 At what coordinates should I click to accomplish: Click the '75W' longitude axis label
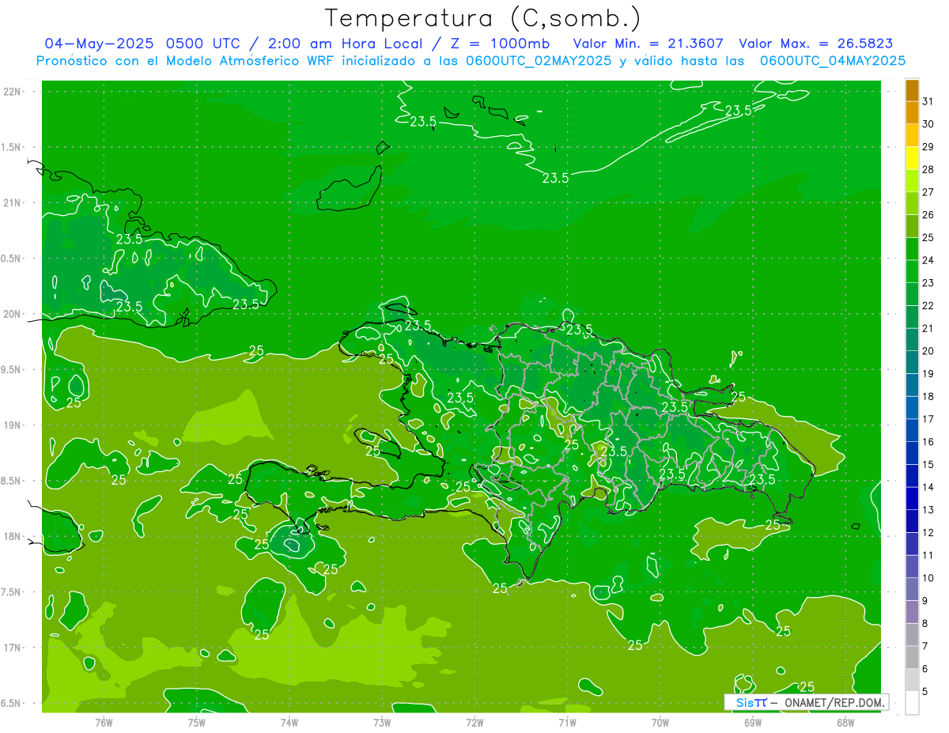(x=196, y=723)
